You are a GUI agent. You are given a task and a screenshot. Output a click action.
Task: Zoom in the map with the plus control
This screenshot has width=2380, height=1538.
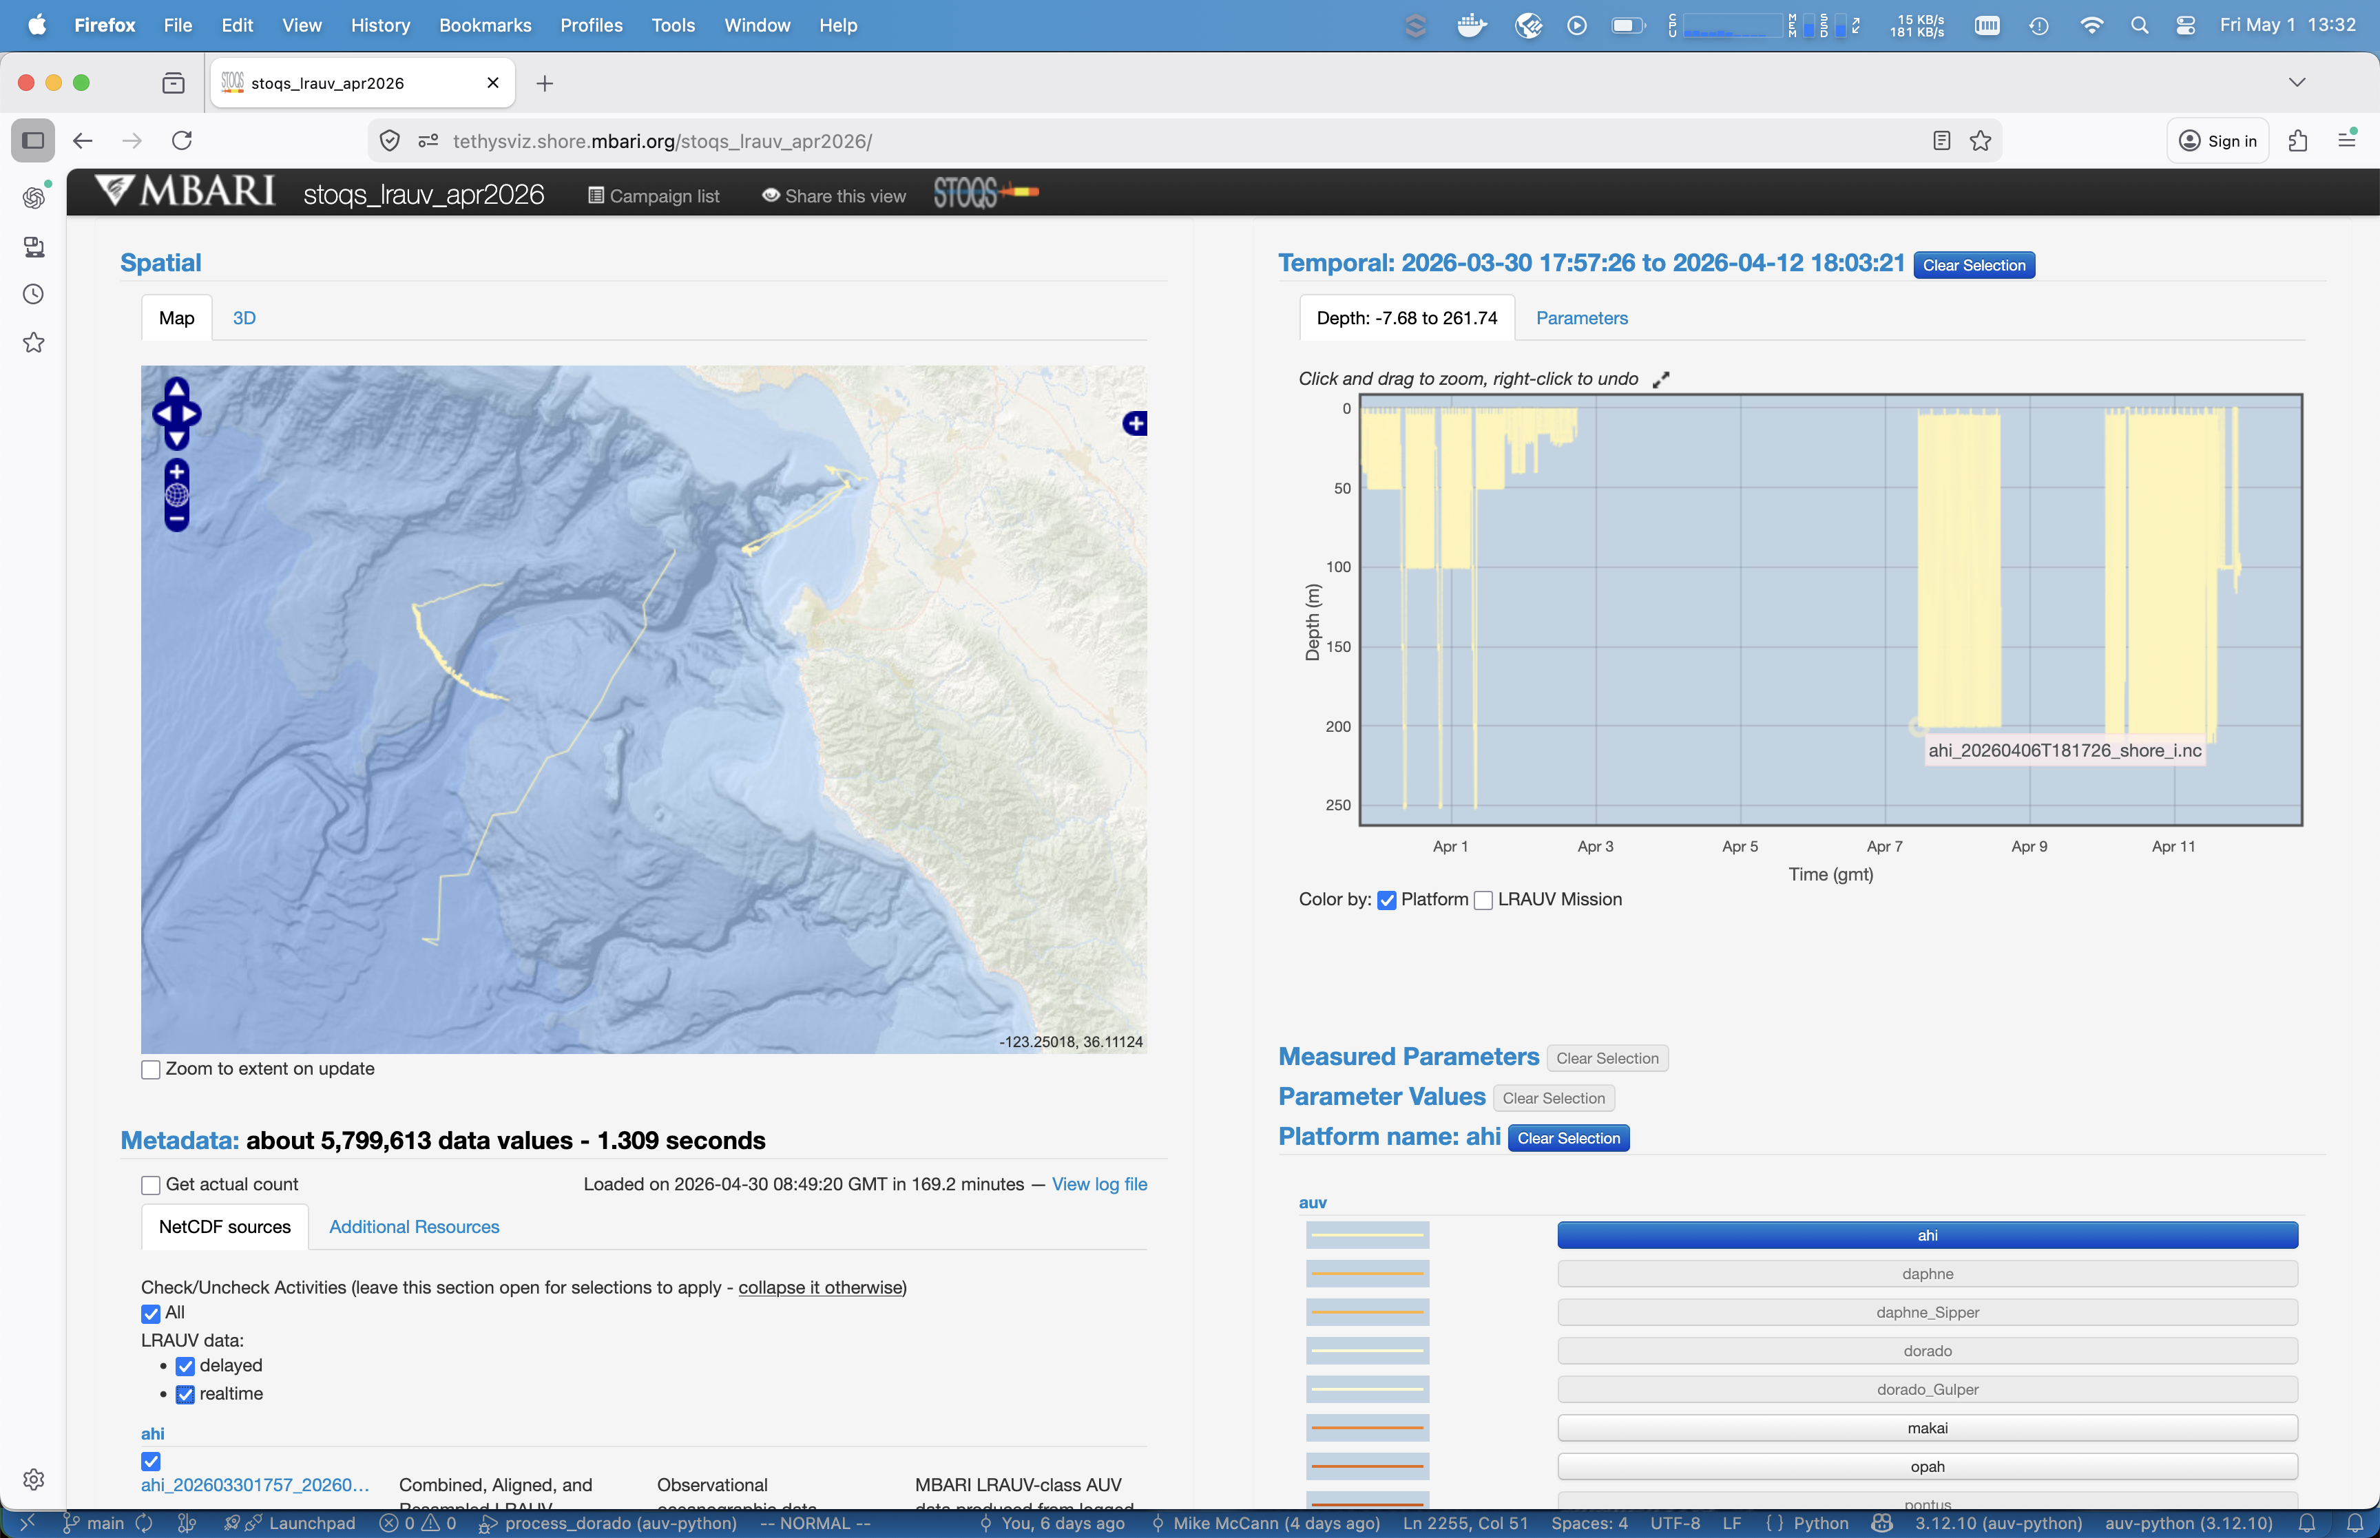pyautogui.click(x=177, y=472)
